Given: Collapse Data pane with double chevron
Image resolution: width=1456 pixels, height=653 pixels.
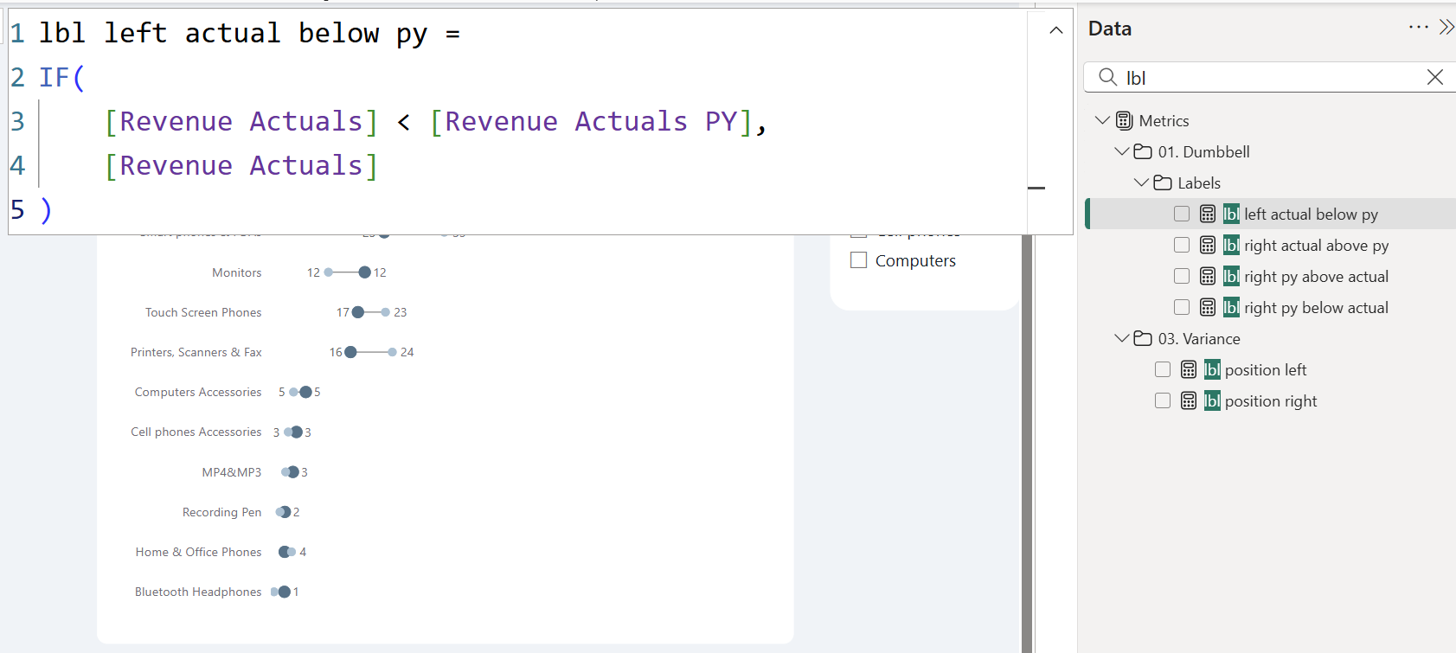Looking at the screenshot, I should pos(1446,28).
